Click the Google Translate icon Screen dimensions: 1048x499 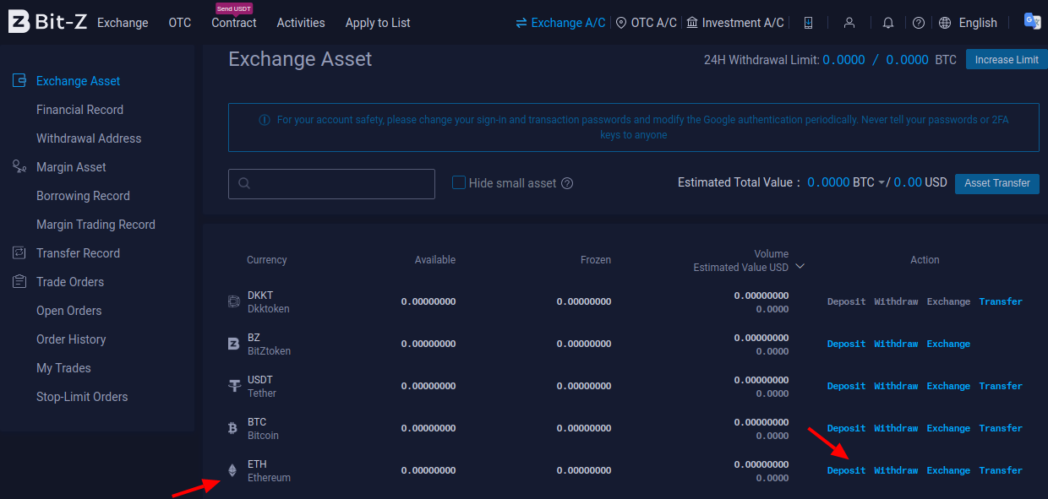point(1032,21)
